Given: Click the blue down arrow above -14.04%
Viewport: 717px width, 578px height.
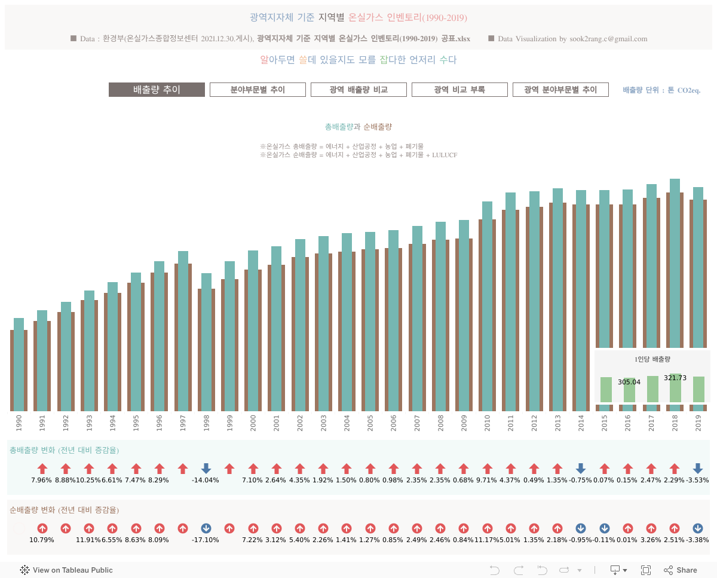Looking at the screenshot, I should (x=206, y=469).
